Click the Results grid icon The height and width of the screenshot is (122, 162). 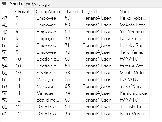point(4,4)
